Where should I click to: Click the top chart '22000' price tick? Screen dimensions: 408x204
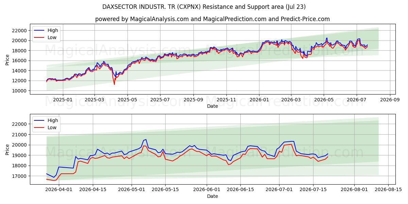click(20, 31)
